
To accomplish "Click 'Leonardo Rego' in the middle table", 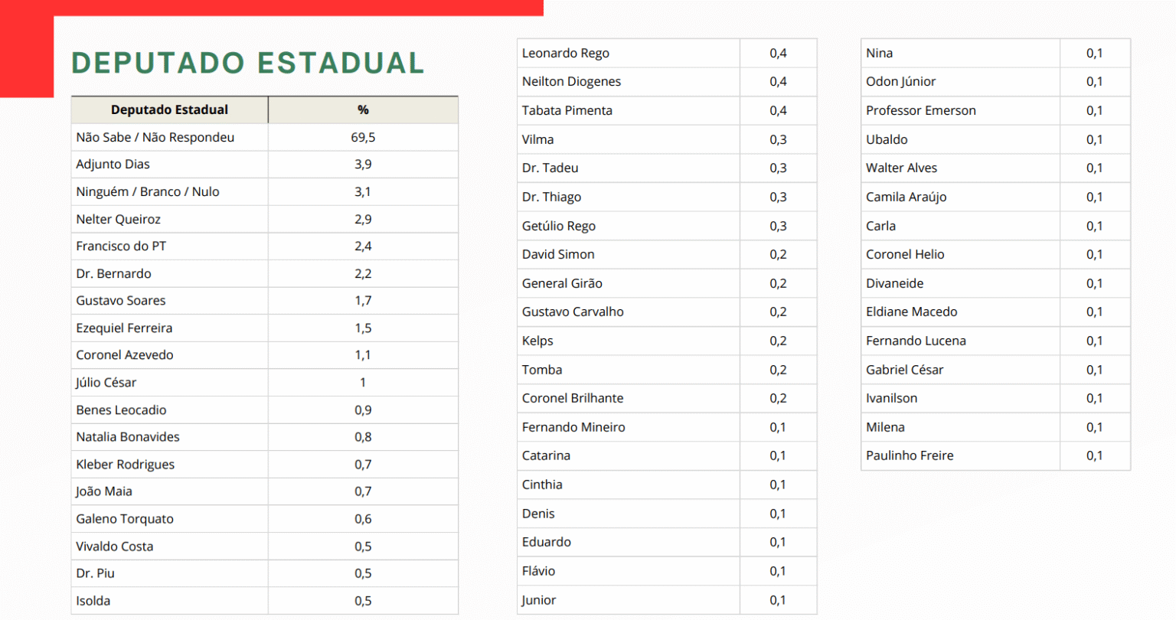I will coord(566,53).
